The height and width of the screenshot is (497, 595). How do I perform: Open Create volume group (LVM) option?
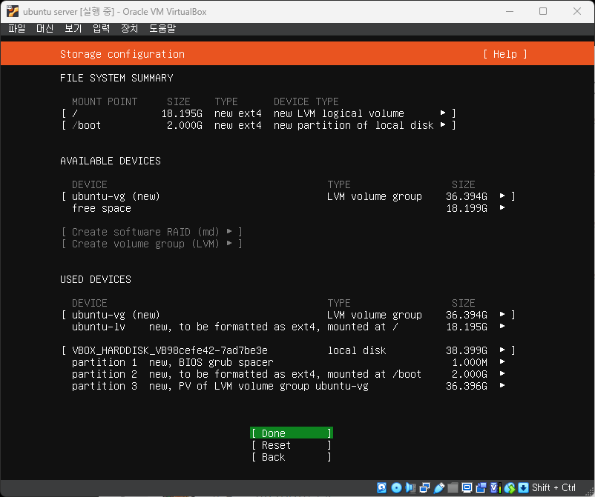pos(152,244)
